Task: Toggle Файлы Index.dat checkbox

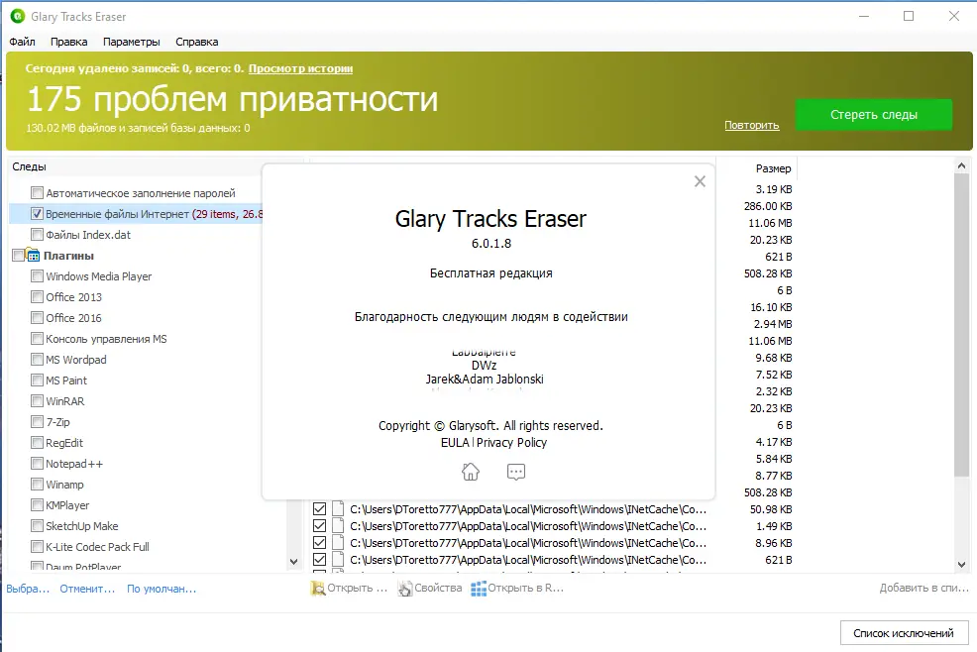Action: tap(37, 235)
